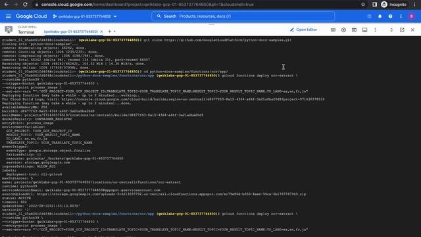Select the qwiklabs-gcp-01 terminal tab
The width and height of the screenshot is (421, 237).
tap(71, 32)
